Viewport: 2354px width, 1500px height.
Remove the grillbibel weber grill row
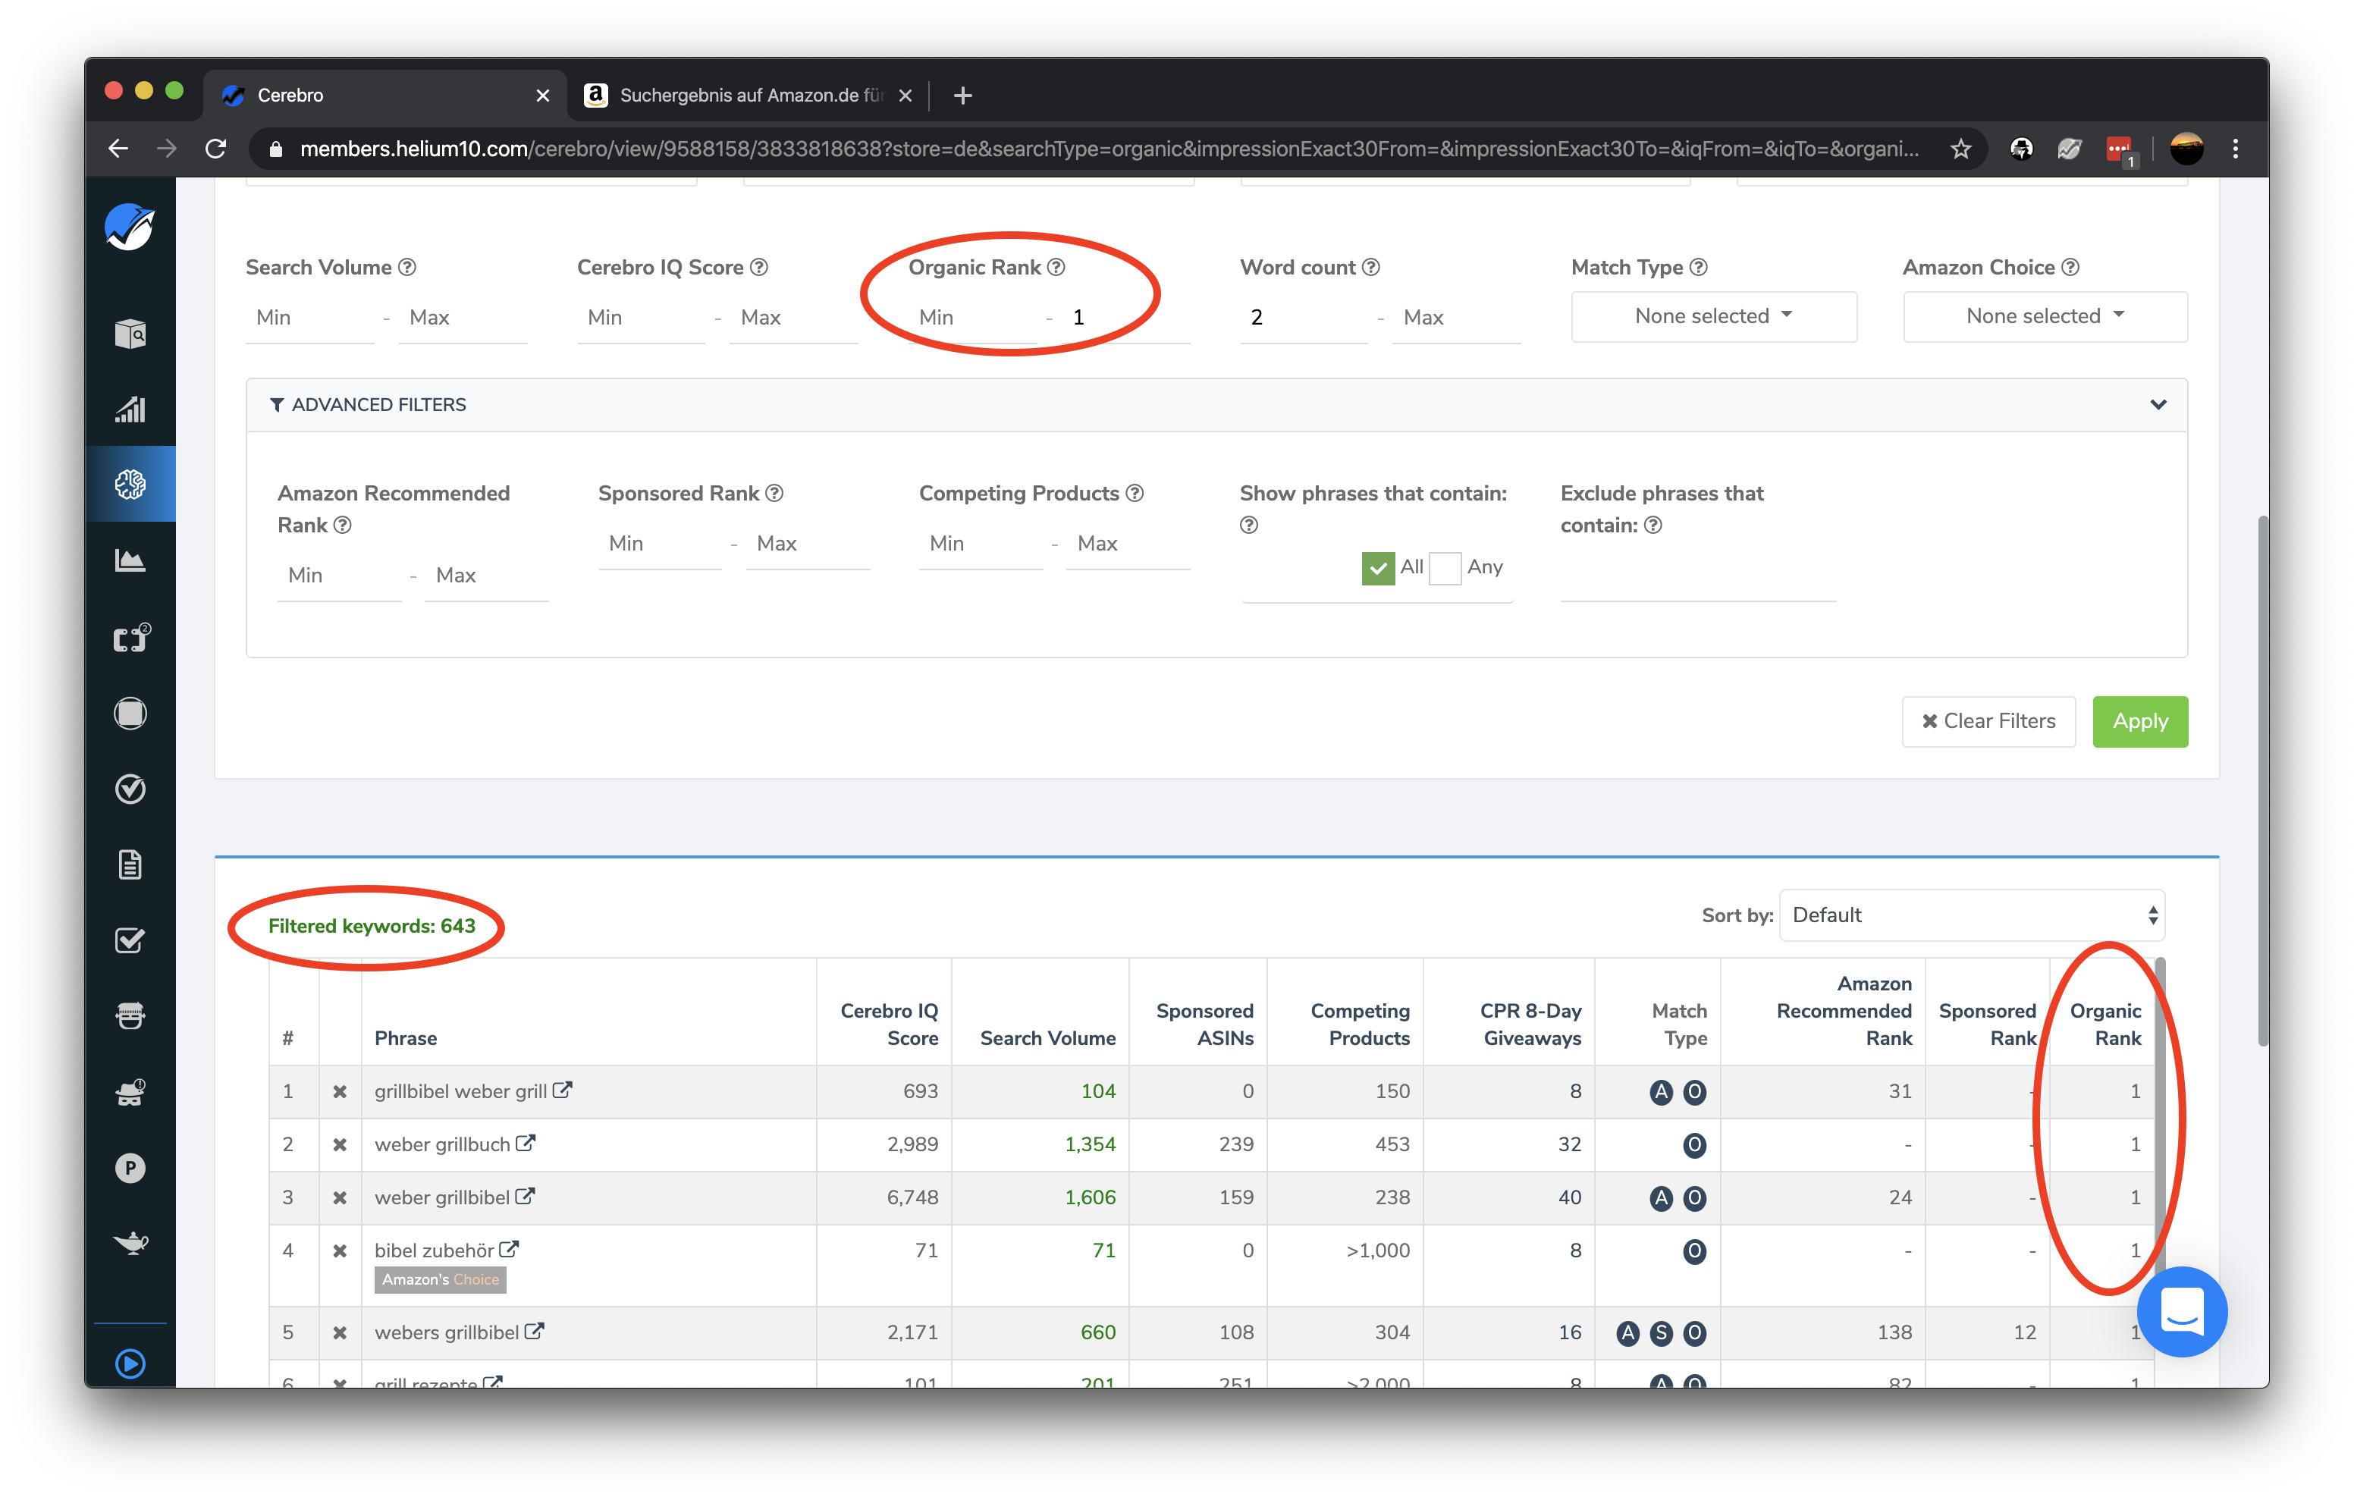[339, 1091]
